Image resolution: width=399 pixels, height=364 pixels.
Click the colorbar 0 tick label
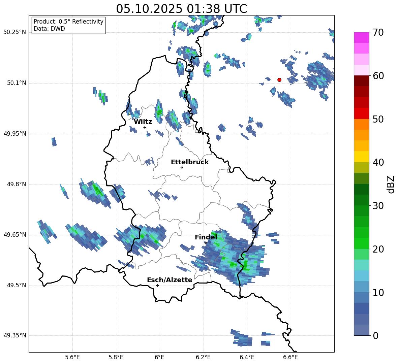click(375, 335)
